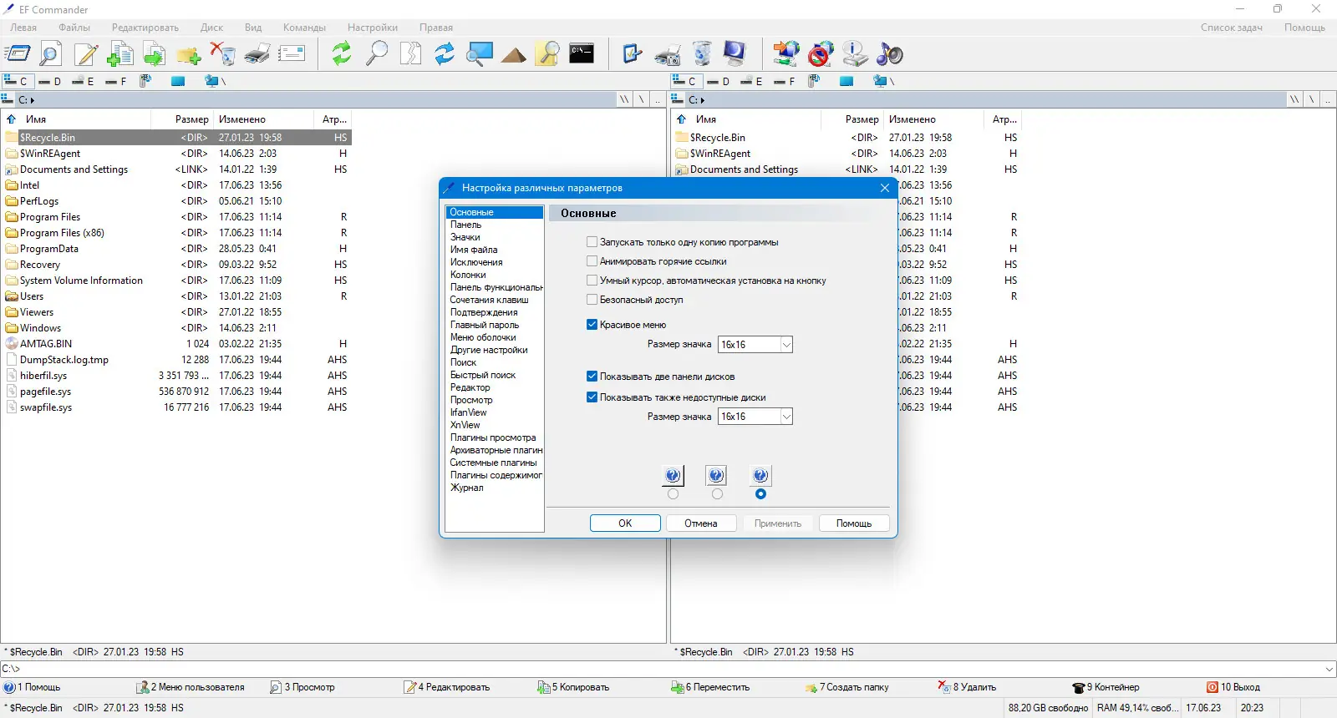Click the delete icon with red X and bin

pyautogui.click(x=223, y=54)
